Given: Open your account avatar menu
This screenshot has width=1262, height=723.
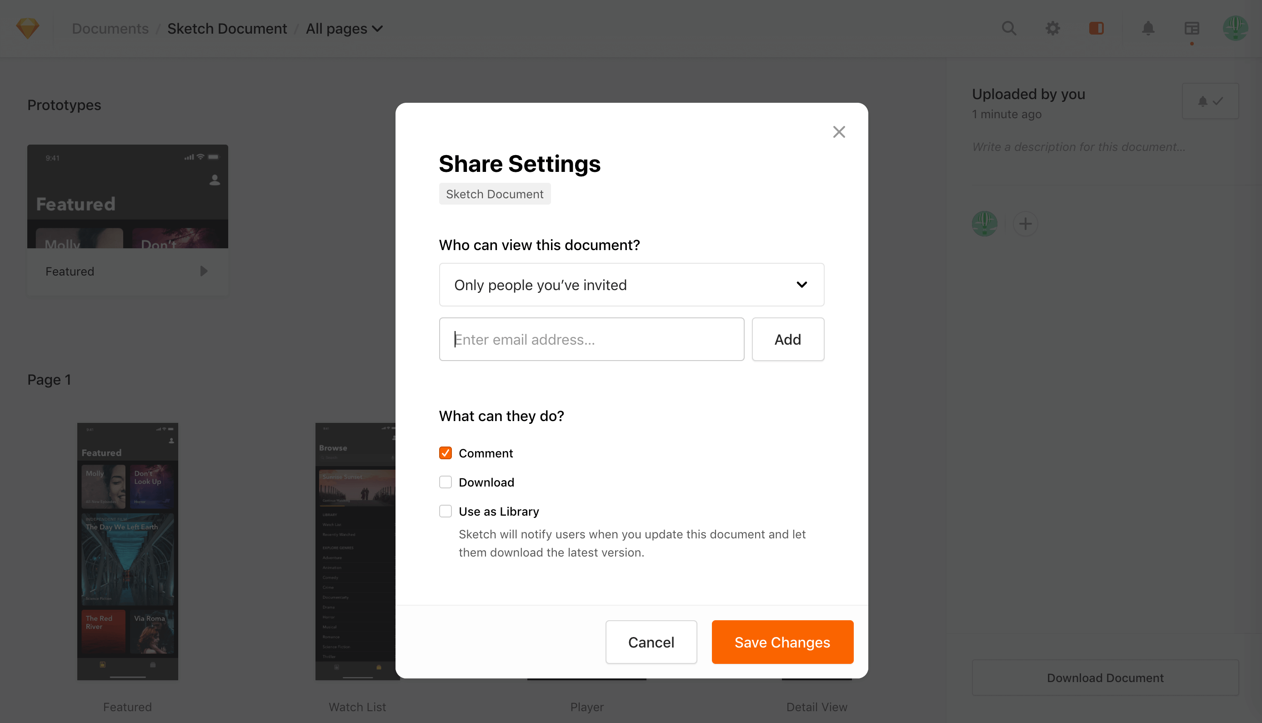Looking at the screenshot, I should click(1236, 28).
